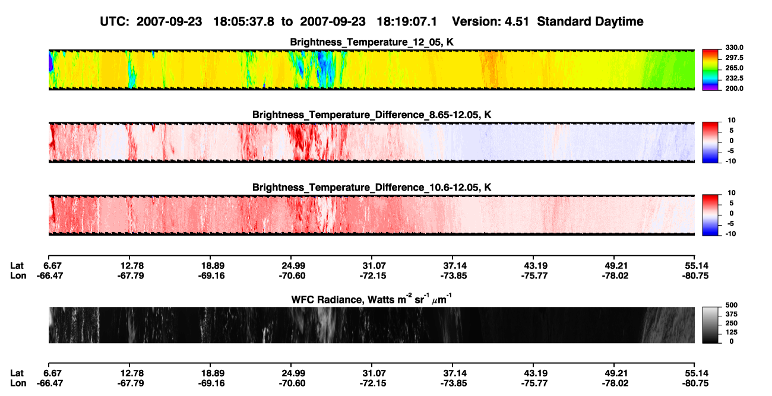This screenshot has width=772, height=396.
Task: Click the rainbow colorbar for 12.05 brightness temperature
Action: [x=711, y=69]
